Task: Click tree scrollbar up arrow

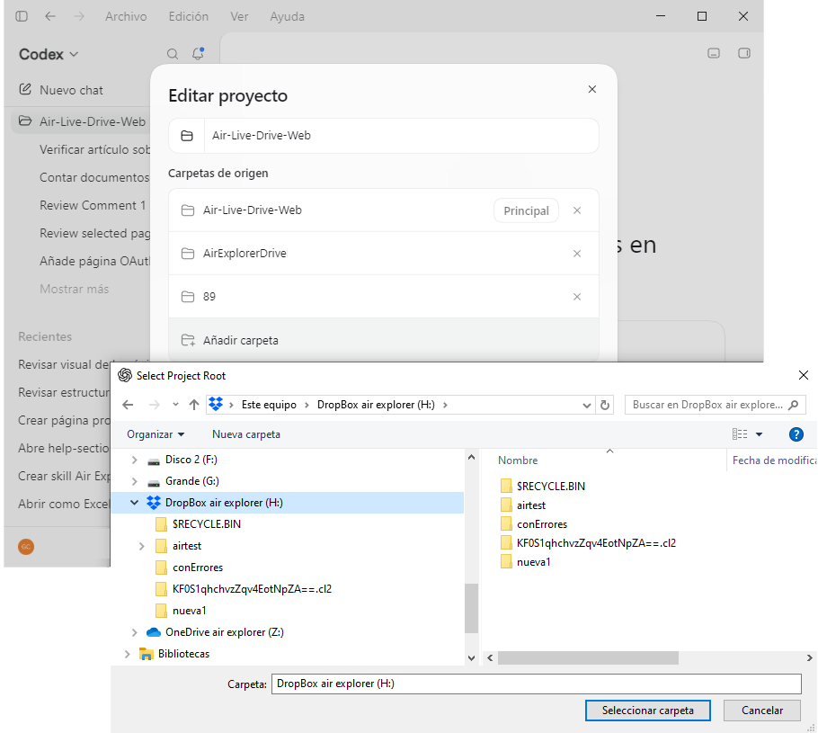Action: [x=471, y=458]
